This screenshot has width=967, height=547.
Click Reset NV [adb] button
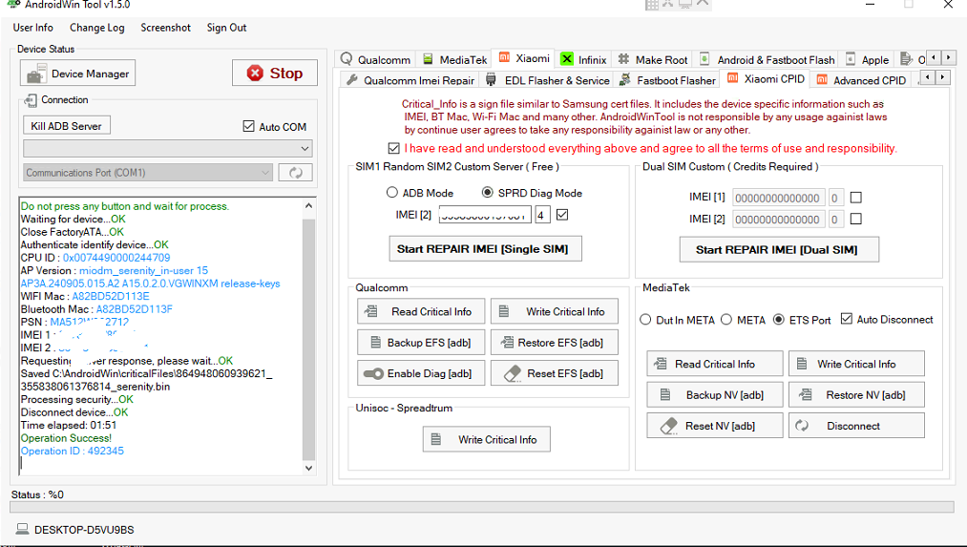tap(715, 426)
